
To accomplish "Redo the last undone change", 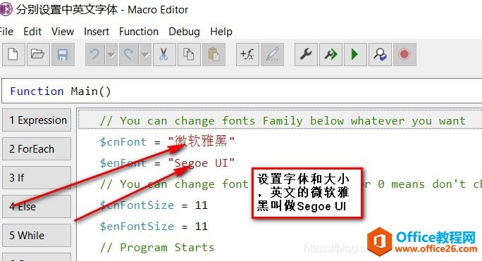I will tap(128, 55).
